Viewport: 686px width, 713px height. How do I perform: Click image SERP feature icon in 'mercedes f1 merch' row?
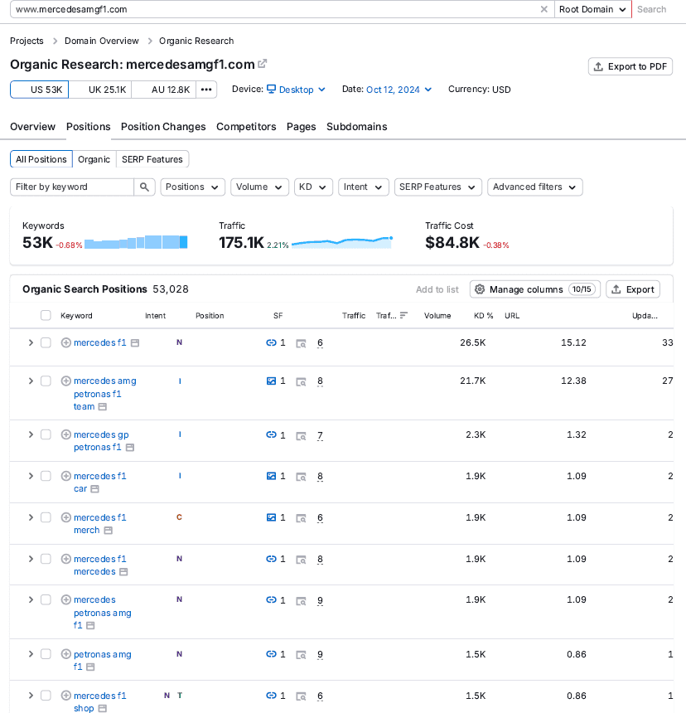271,517
